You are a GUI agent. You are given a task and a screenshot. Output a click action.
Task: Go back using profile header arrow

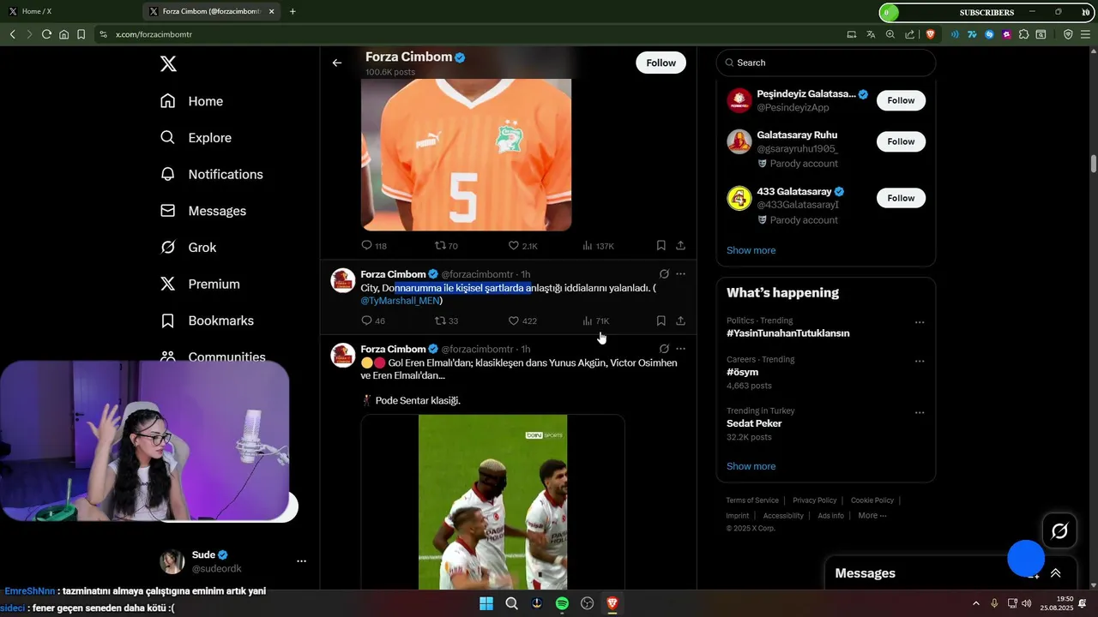(x=337, y=63)
